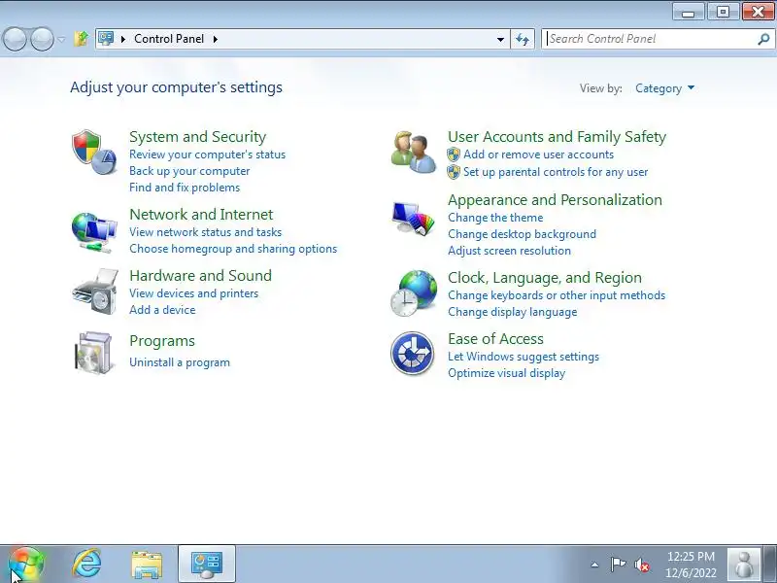This screenshot has height=583, width=777.
Task: Click Uninstall a program
Action: 180,362
